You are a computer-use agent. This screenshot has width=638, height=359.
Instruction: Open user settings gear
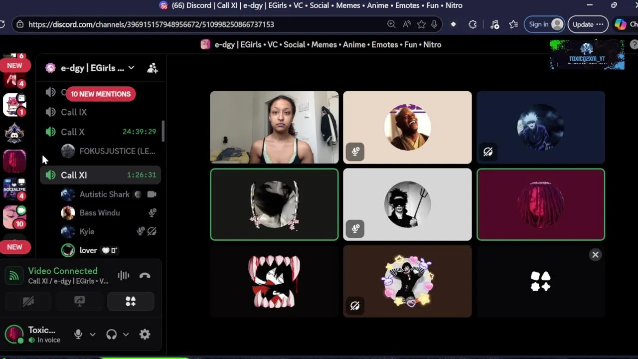(145, 335)
